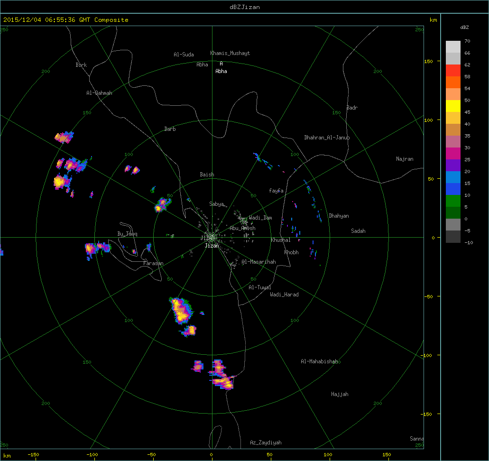Click the red 58–62 dBZ legend swatch
The image size is (489, 461).
453,71
